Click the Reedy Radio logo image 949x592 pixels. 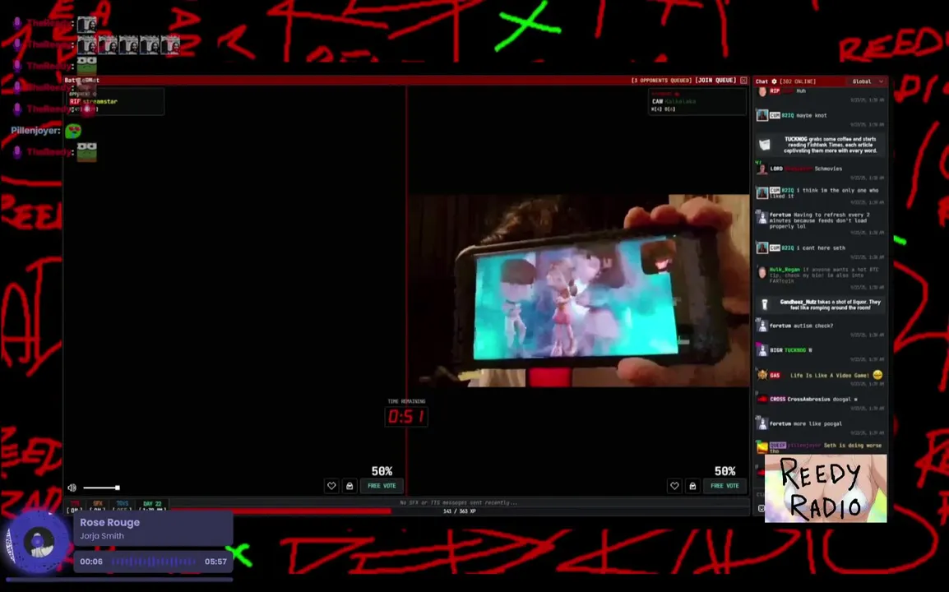826,488
